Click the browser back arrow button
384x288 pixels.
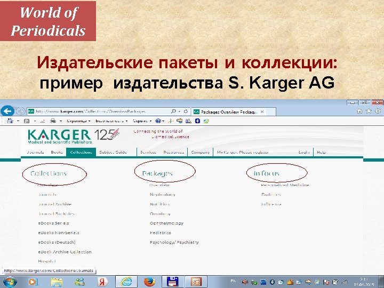point(7,111)
